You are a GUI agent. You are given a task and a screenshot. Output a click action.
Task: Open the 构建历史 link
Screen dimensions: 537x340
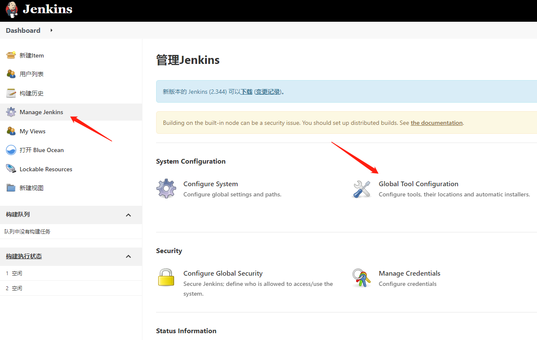point(32,93)
